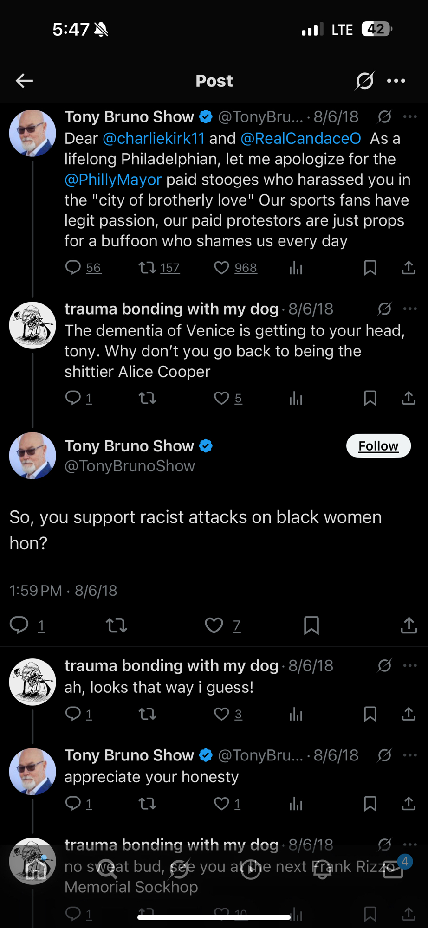Like the main 'racist attacks' post
The width and height of the screenshot is (428, 928).
click(x=214, y=625)
